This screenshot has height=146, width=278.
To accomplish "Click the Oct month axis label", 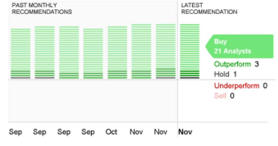I will pyautogui.click(x=111, y=132).
